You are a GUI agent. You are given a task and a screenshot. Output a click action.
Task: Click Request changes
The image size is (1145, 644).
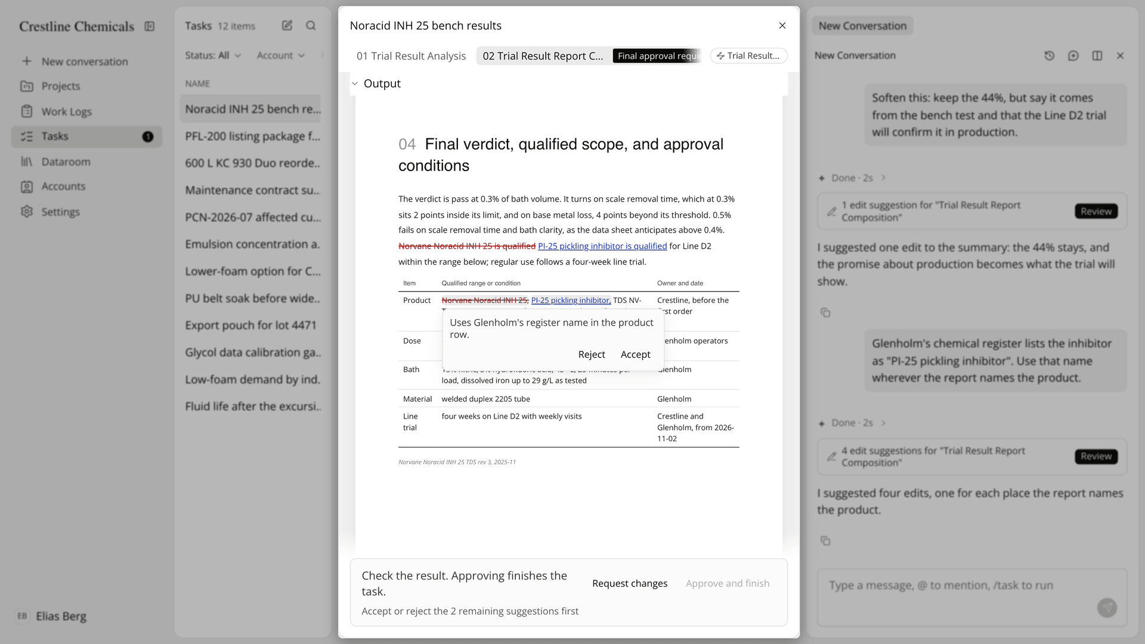(630, 583)
